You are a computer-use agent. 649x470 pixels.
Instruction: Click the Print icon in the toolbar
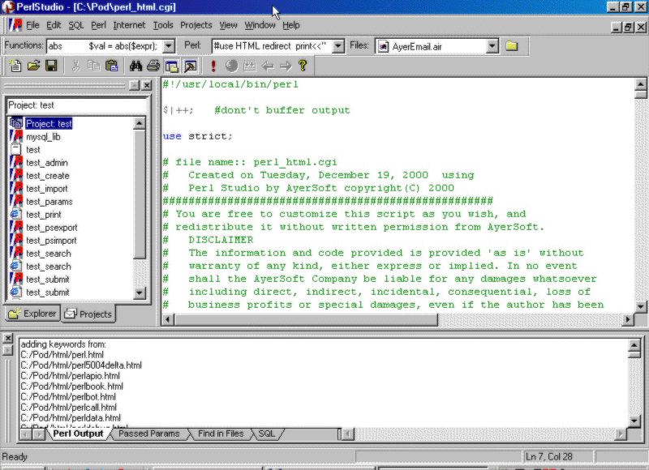pos(153,66)
